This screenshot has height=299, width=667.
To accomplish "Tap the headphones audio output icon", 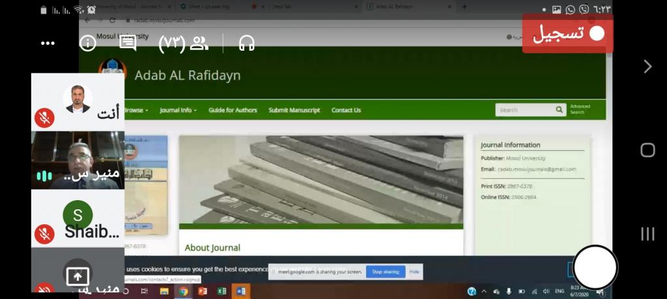I will click(246, 44).
